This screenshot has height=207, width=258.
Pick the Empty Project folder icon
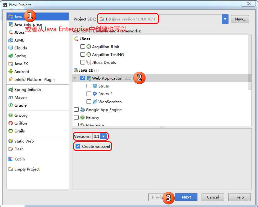(11, 169)
